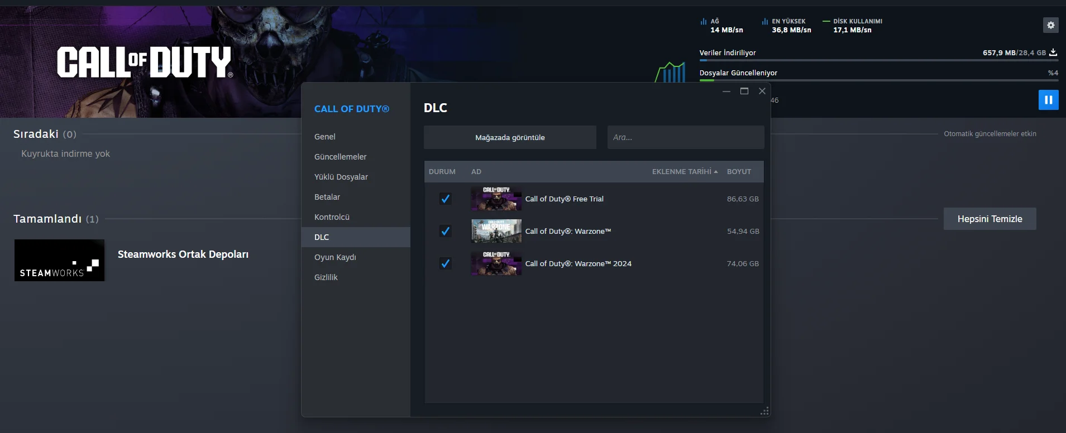This screenshot has height=433, width=1066.
Task: Uncheck Call of Duty: Warzone 2024 DLC
Action: pos(445,263)
